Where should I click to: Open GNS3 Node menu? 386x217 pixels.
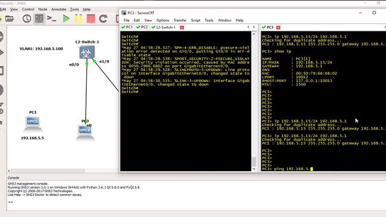pos(43,10)
